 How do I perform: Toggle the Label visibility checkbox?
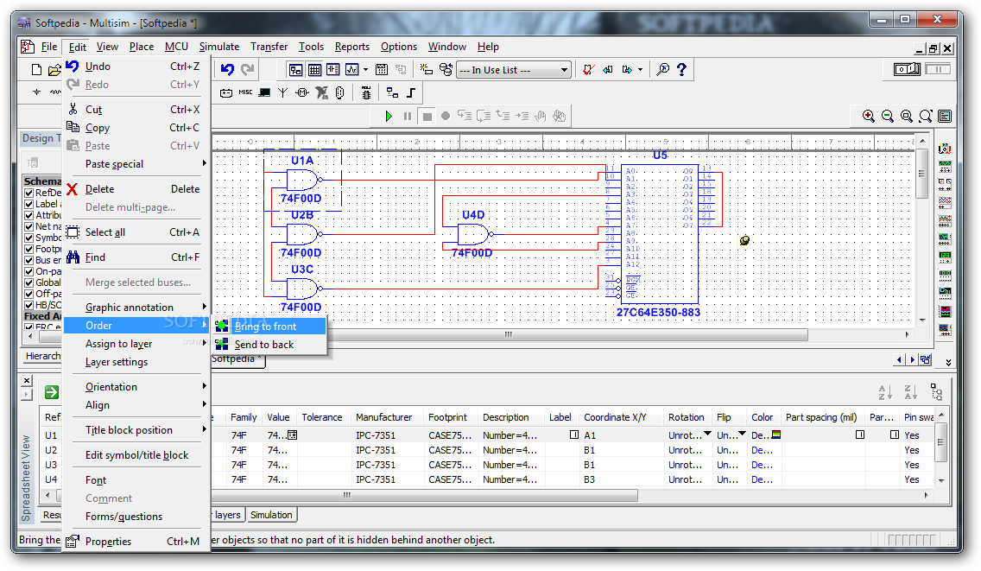[x=28, y=204]
